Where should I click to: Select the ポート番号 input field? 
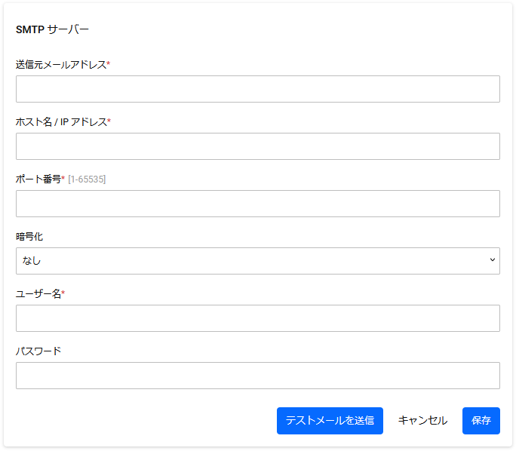[x=258, y=204]
